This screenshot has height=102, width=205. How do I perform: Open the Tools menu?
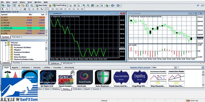[30, 2]
